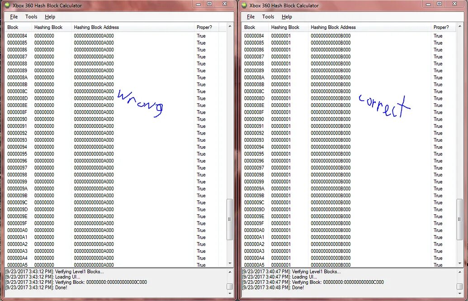The width and height of the screenshot is (468, 301).
Task: Open File menu in left window
Action: pyautogui.click(x=14, y=17)
